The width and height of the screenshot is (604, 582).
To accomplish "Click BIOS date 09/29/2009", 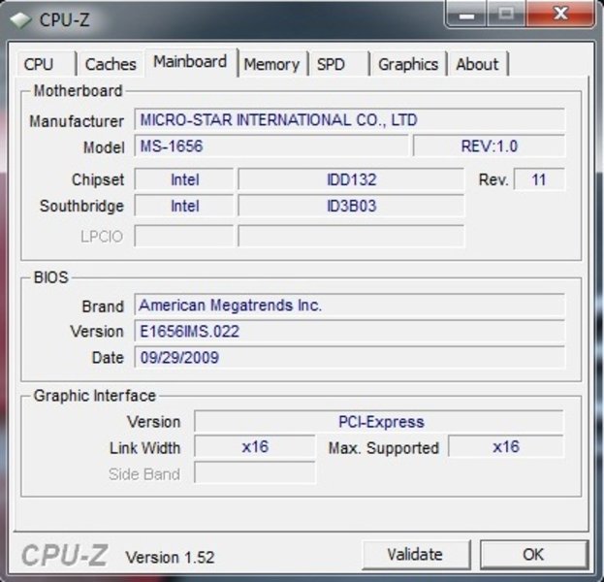I will pos(350,357).
